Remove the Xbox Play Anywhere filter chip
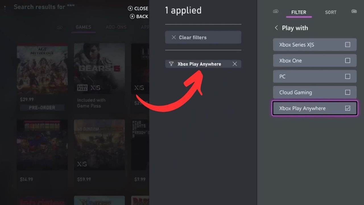This screenshot has height=205, width=364. 235,64
